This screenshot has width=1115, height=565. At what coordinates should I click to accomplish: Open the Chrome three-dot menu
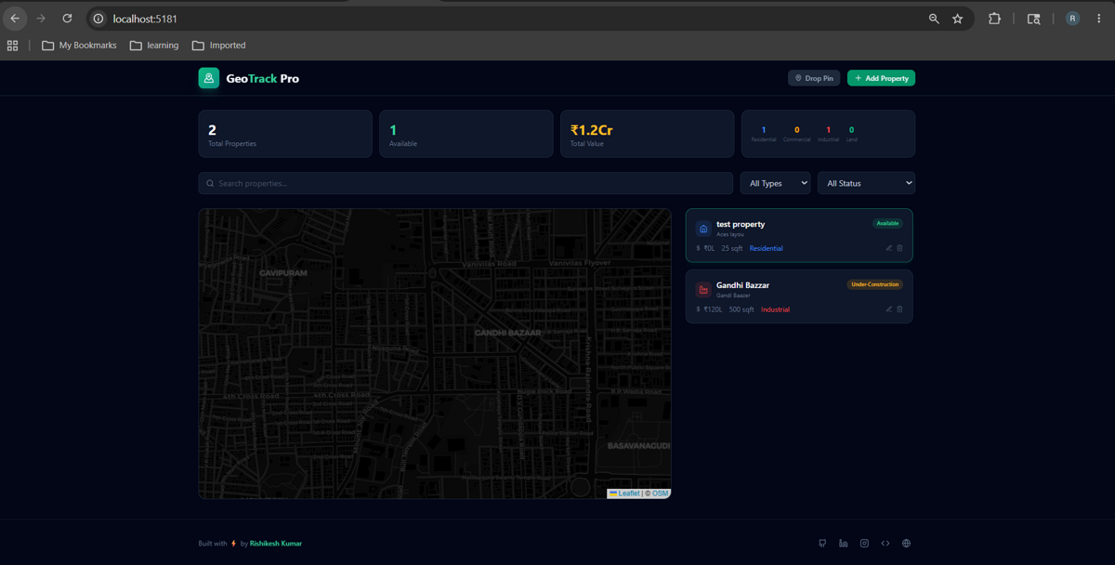pos(1098,19)
